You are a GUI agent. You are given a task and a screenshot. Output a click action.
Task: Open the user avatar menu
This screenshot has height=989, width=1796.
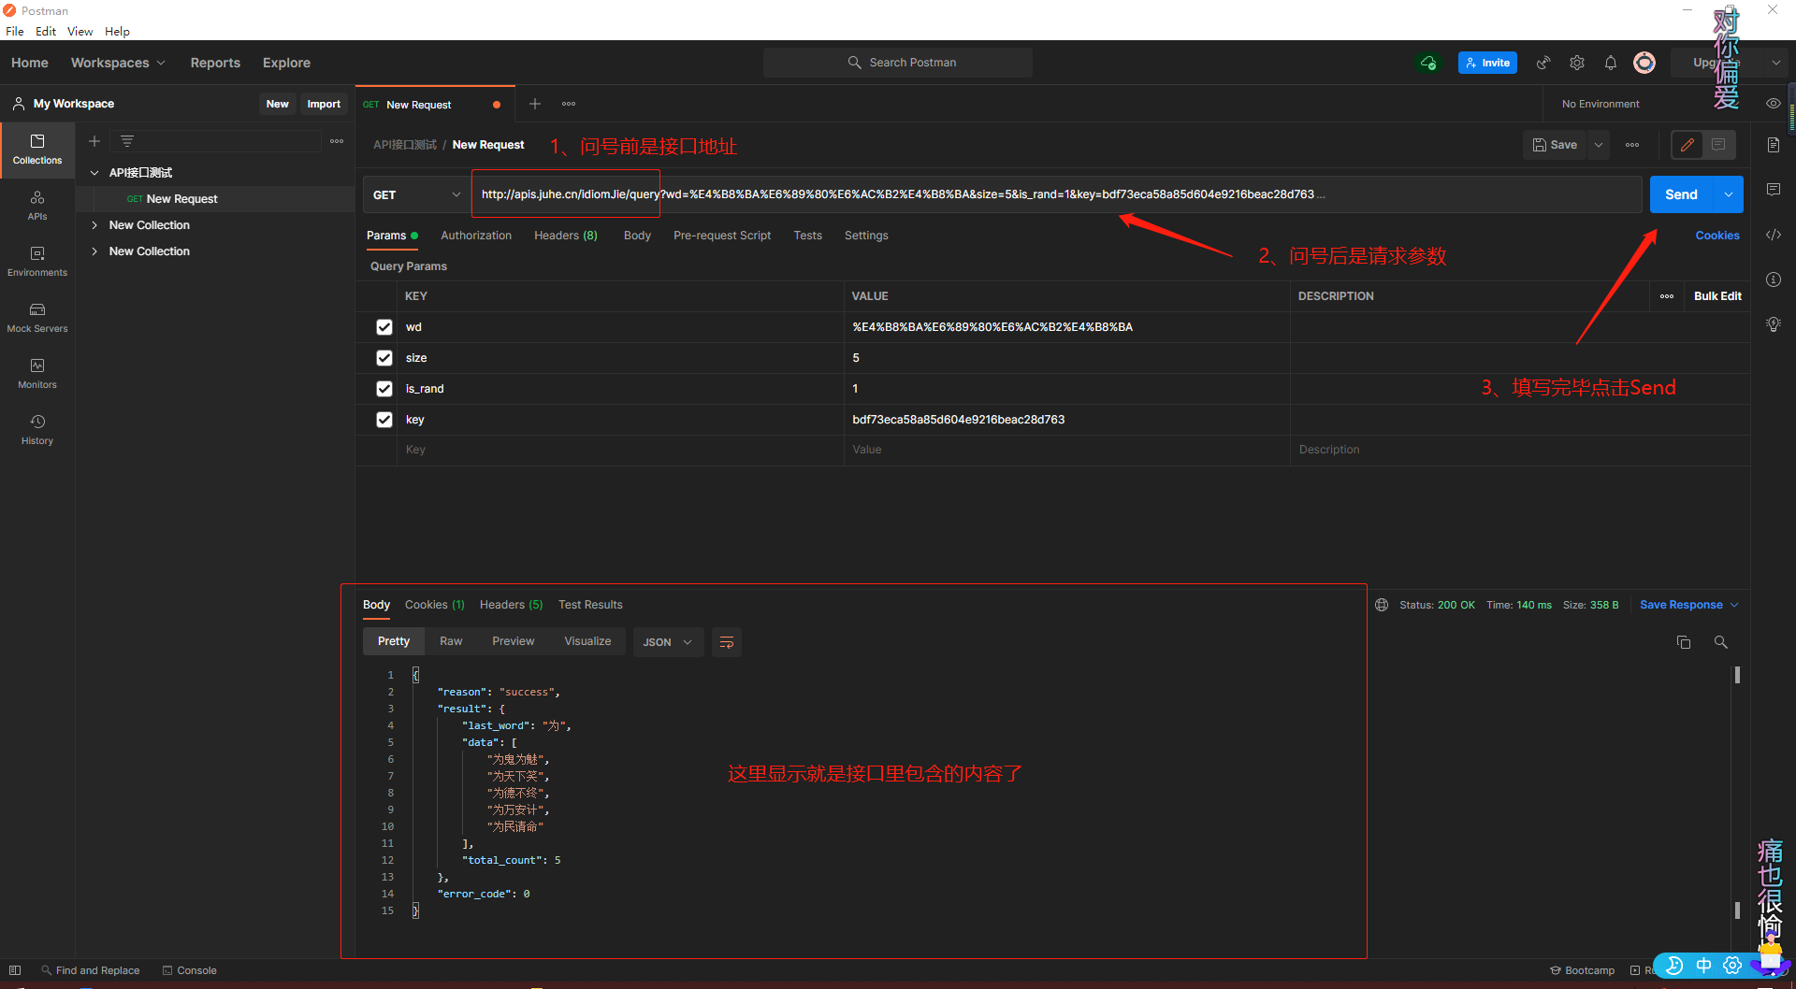coord(1644,63)
